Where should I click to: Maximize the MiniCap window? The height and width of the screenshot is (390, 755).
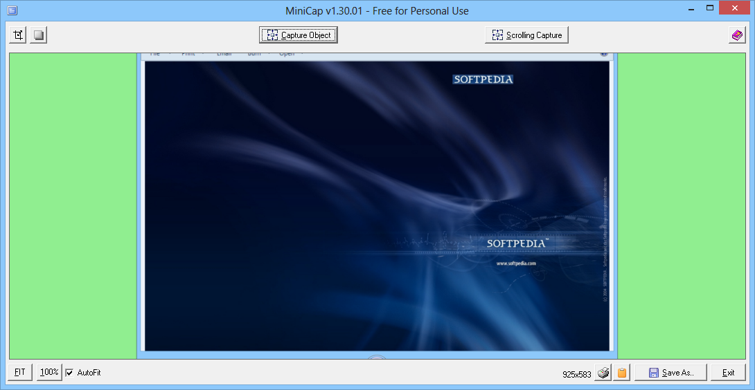(x=710, y=8)
